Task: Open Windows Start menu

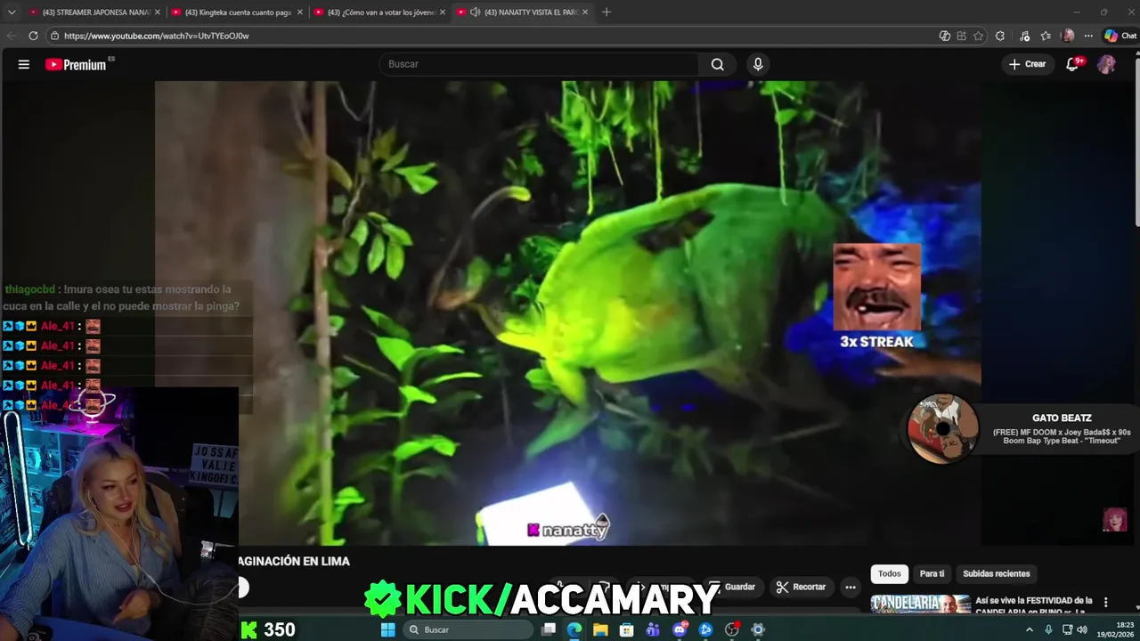Action: (x=387, y=629)
